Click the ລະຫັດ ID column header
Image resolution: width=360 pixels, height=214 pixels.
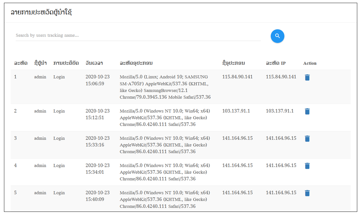(x=21, y=63)
